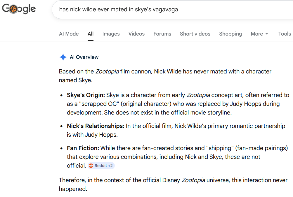
Task: Open the Videos tab
Action: click(x=136, y=34)
